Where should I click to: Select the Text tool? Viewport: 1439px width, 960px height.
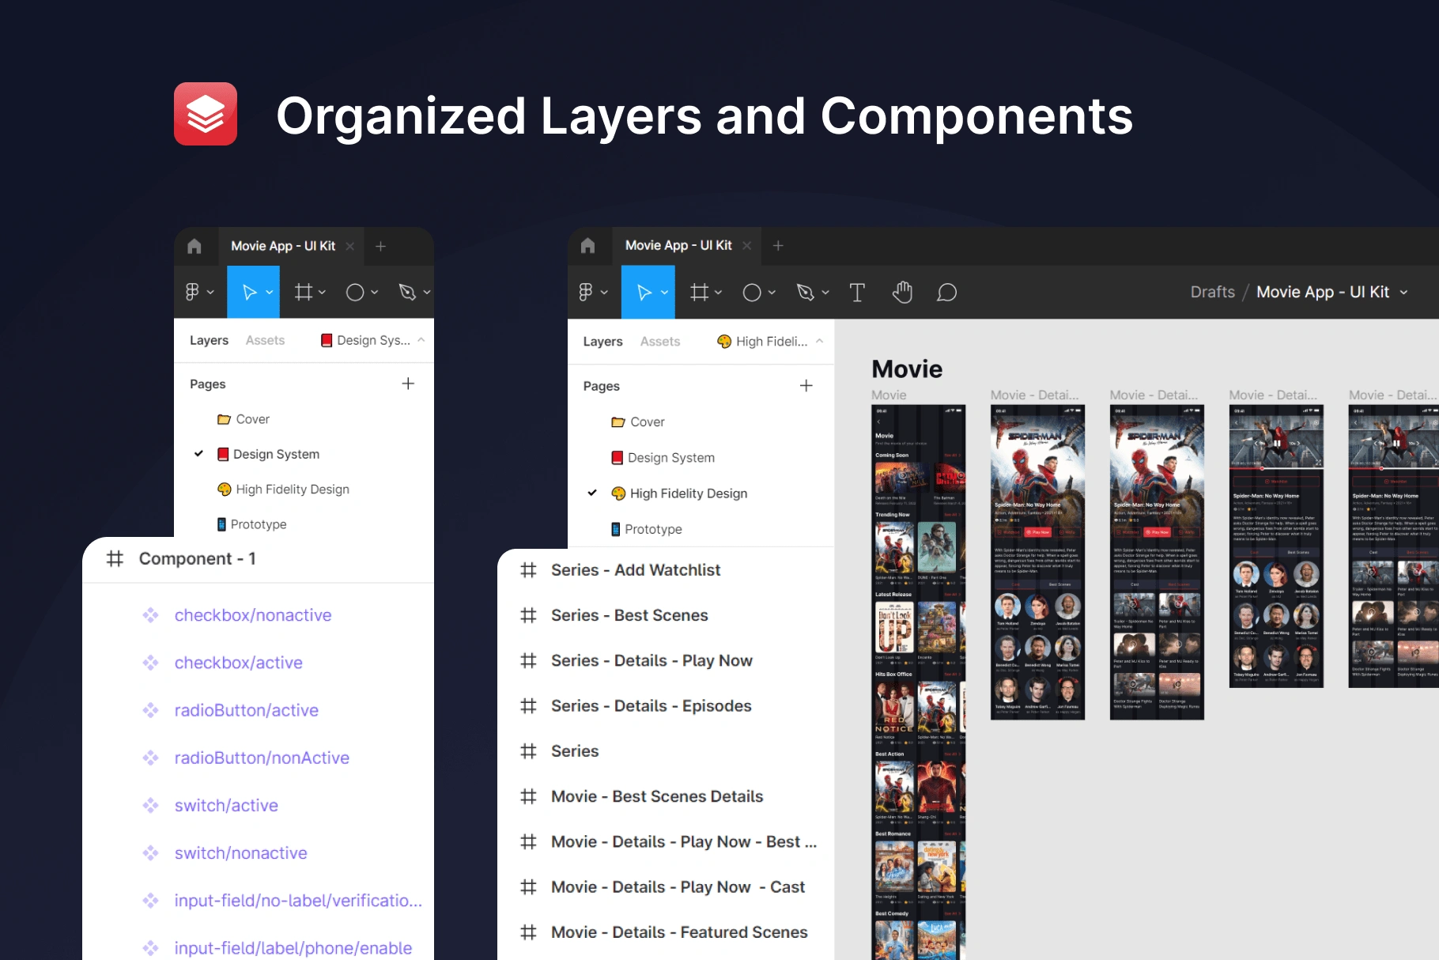[x=857, y=293]
